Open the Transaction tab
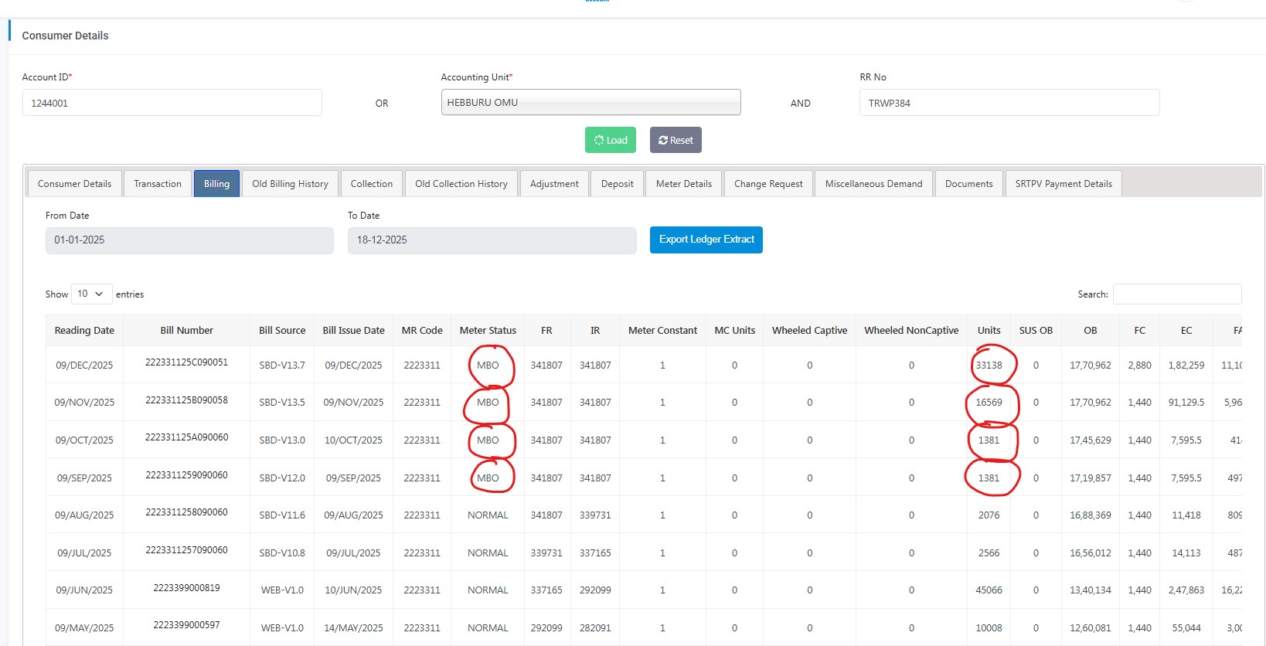Screen dimensions: 1266x646 click(x=158, y=184)
